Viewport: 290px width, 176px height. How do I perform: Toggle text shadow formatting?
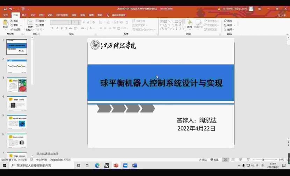[66, 28]
